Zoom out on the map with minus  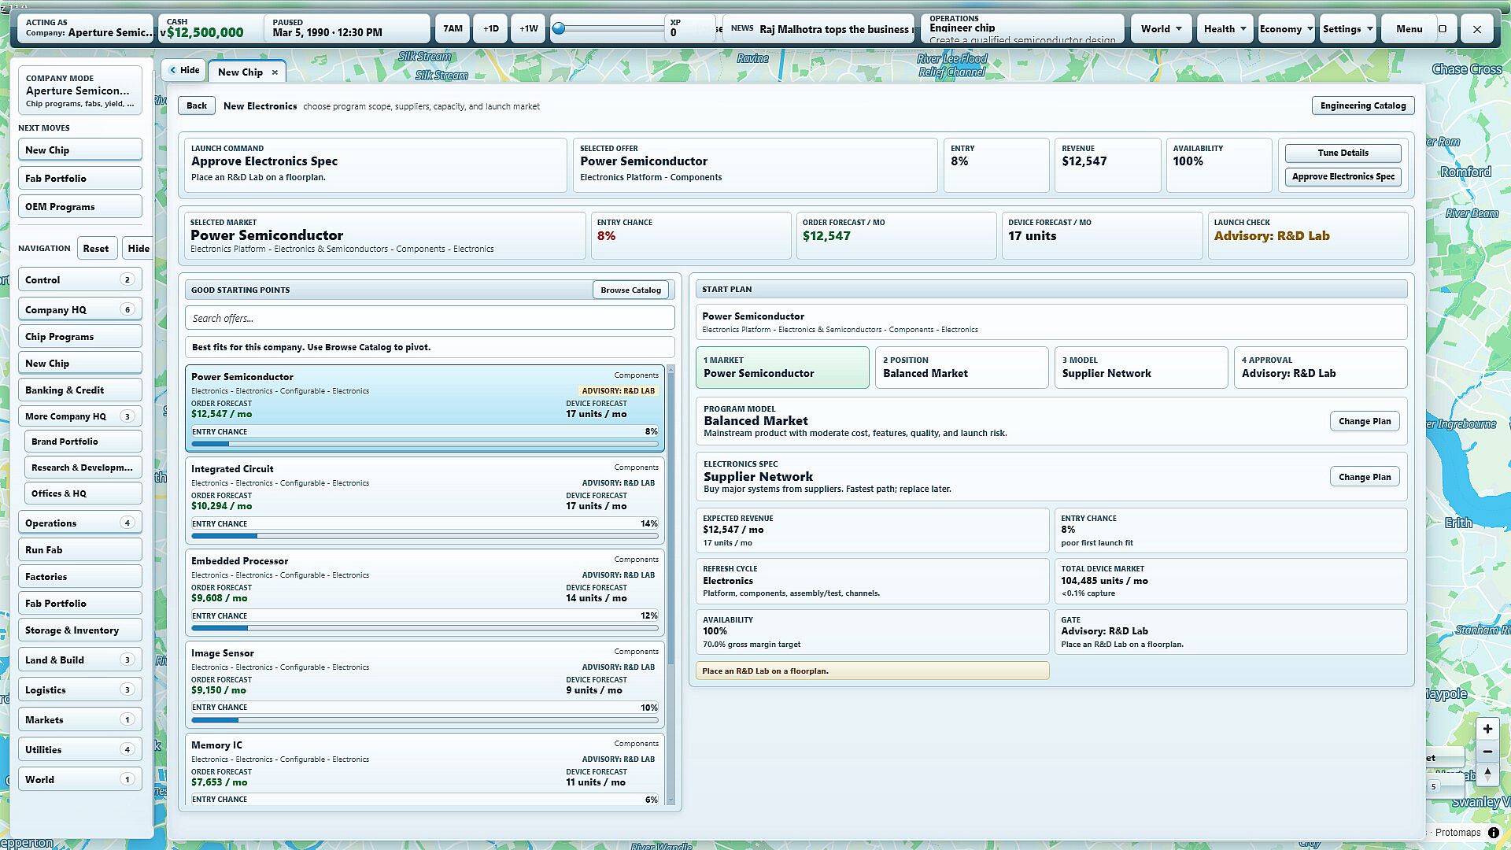[x=1487, y=752]
